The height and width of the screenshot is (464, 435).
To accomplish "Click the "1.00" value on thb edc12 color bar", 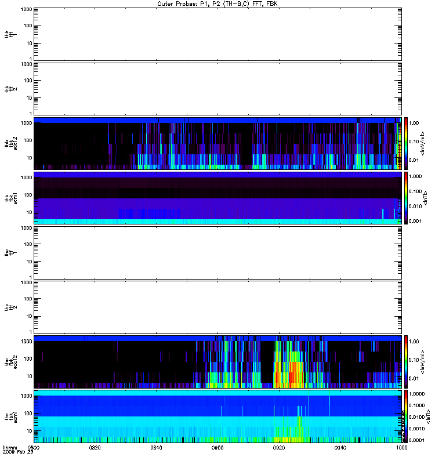I will 414,123.
